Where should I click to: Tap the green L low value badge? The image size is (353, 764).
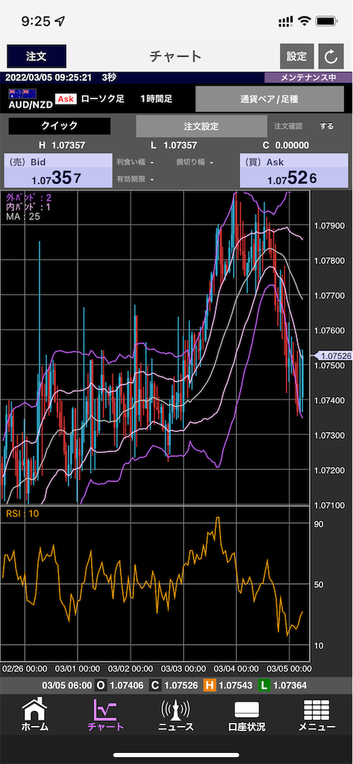pos(265,686)
